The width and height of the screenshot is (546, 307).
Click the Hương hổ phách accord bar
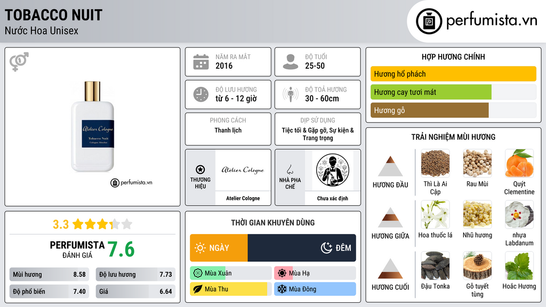click(453, 74)
